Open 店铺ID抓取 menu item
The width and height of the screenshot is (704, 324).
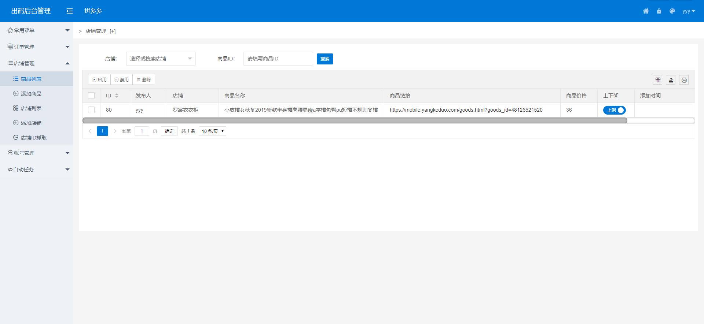coord(33,138)
